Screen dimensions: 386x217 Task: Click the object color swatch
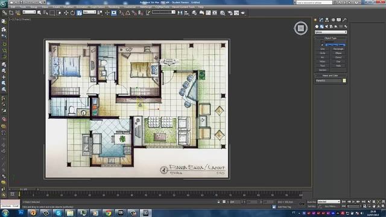click(x=344, y=80)
